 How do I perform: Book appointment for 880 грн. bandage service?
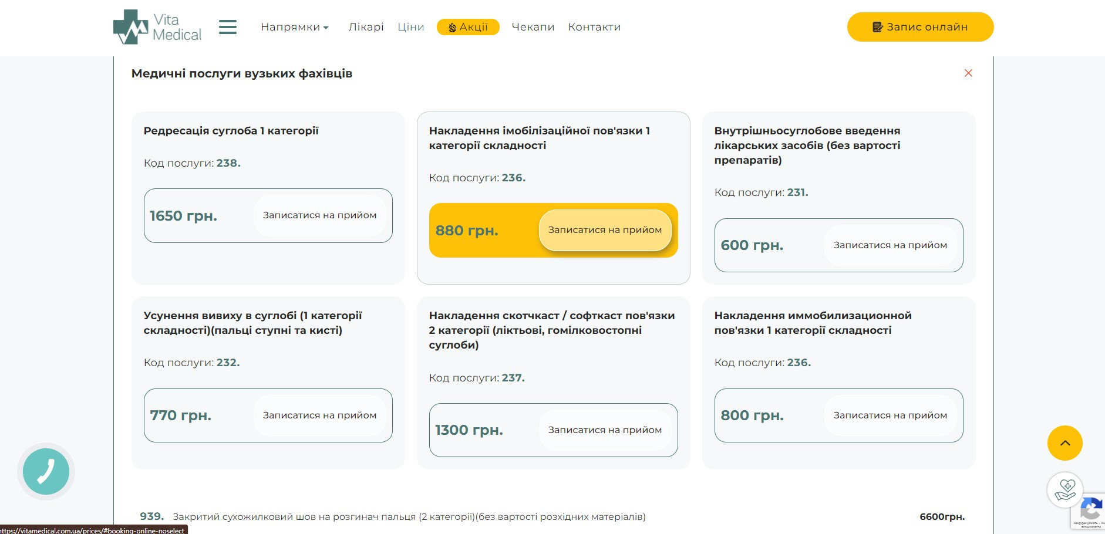click(x=605, y=230)
